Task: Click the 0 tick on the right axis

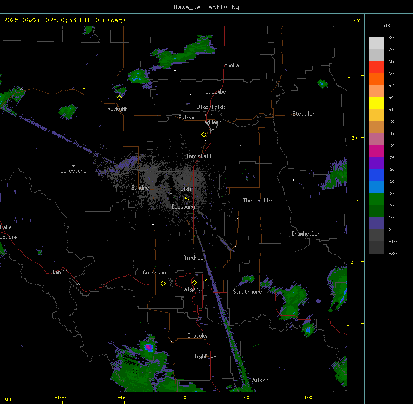Action: tap(356, 200)
